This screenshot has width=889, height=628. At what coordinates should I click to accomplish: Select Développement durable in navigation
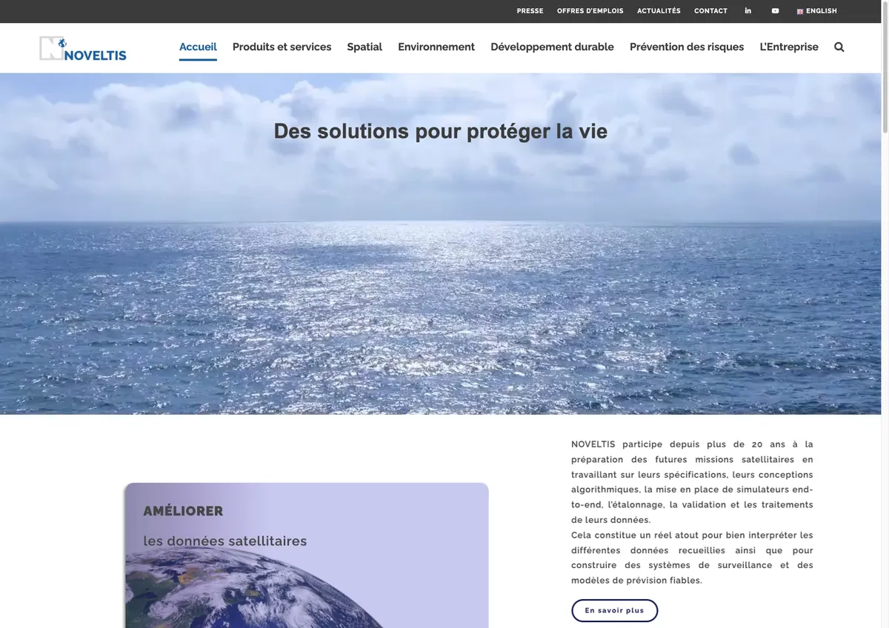point(552,47)
